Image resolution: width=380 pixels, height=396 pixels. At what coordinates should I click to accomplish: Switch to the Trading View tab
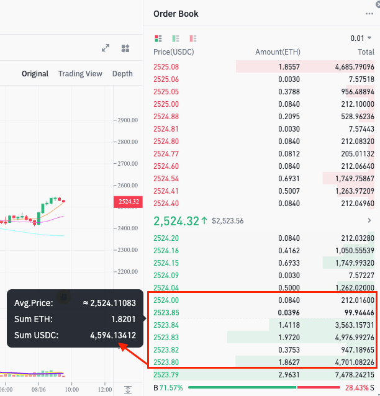(80, 74)
